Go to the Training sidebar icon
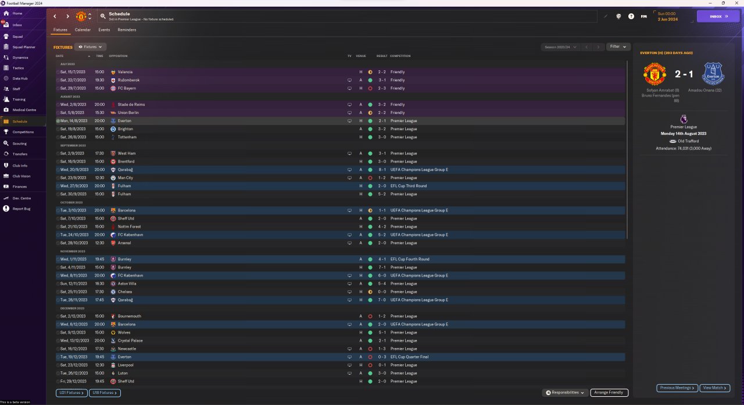Screen dimensions: 744x405 (x=6, y=99)
